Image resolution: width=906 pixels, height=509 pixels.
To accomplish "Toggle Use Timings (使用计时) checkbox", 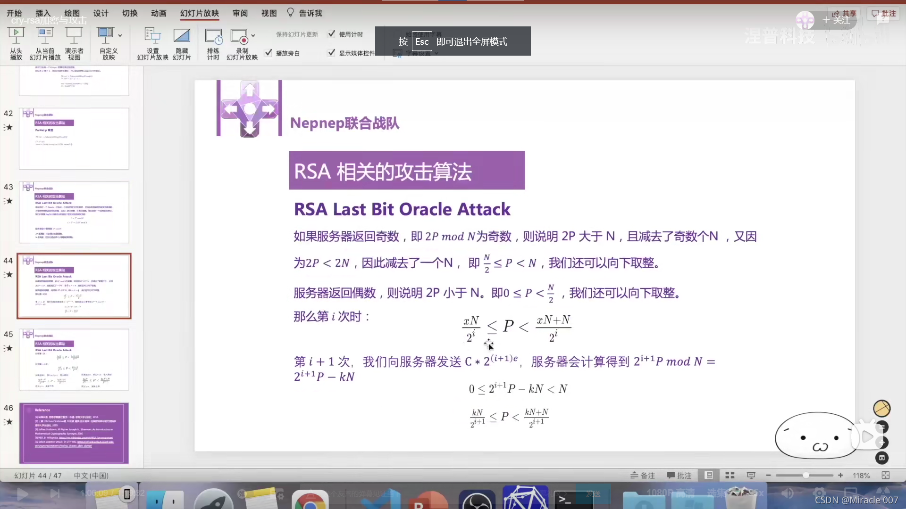I will (x=332, y=34).
